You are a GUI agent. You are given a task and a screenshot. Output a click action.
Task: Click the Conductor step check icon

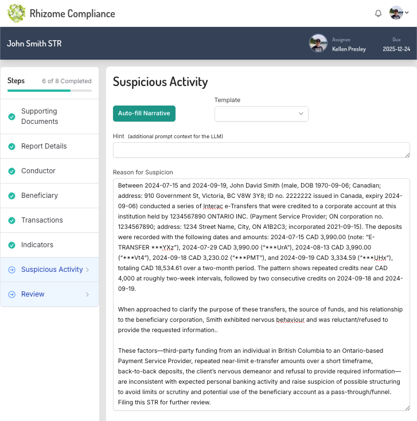[11, 171]
